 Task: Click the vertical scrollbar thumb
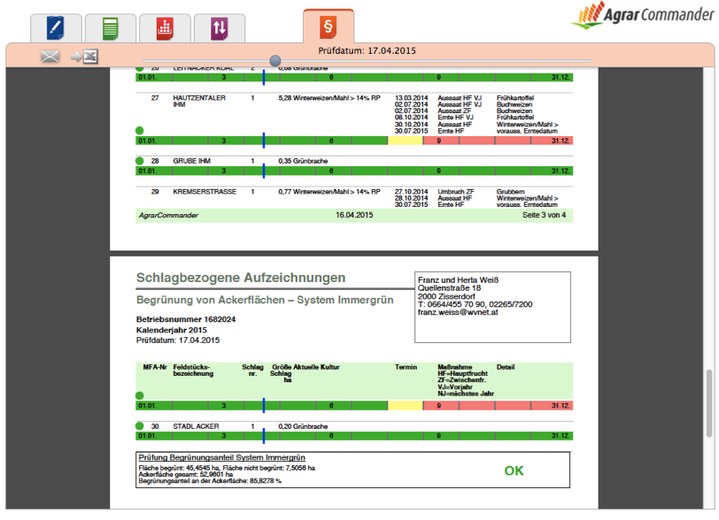click(x=709, y=403)
